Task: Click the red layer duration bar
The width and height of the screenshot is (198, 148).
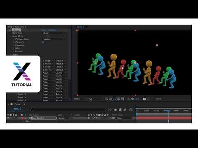Action: [x=164, y=118]
